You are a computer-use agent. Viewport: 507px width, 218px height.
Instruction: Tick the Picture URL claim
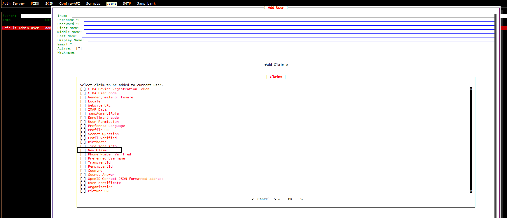[x=83, y=191]
